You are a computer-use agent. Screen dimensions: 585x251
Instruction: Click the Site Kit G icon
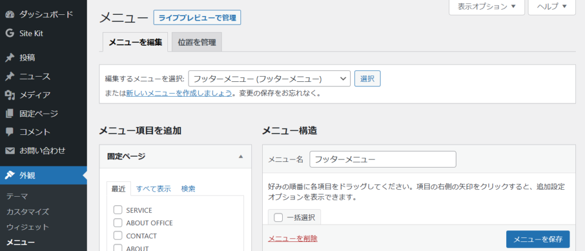(x=10, y=33)
